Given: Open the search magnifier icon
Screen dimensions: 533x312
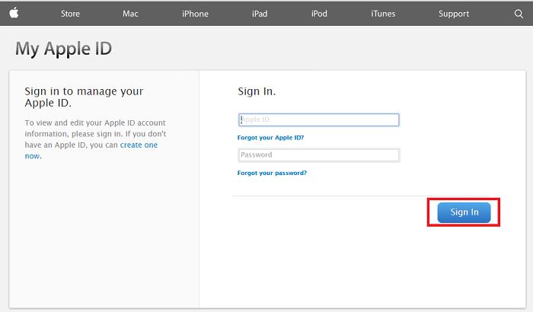Looking at the screenshot, I should pos(519,14).
